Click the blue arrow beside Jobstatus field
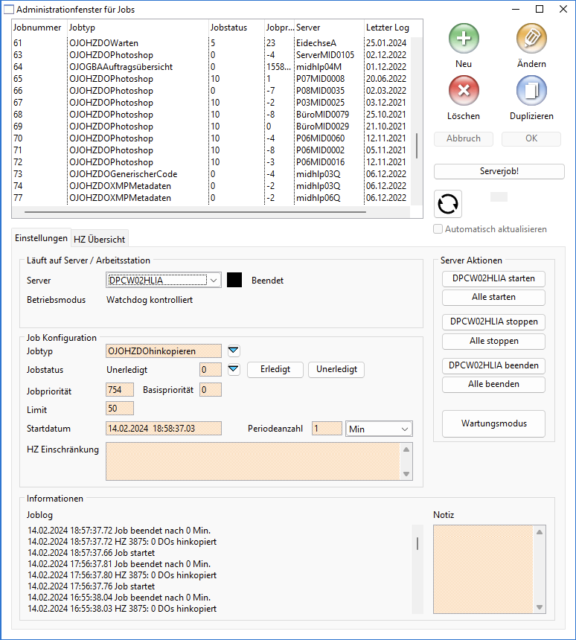 click(234, 369)
